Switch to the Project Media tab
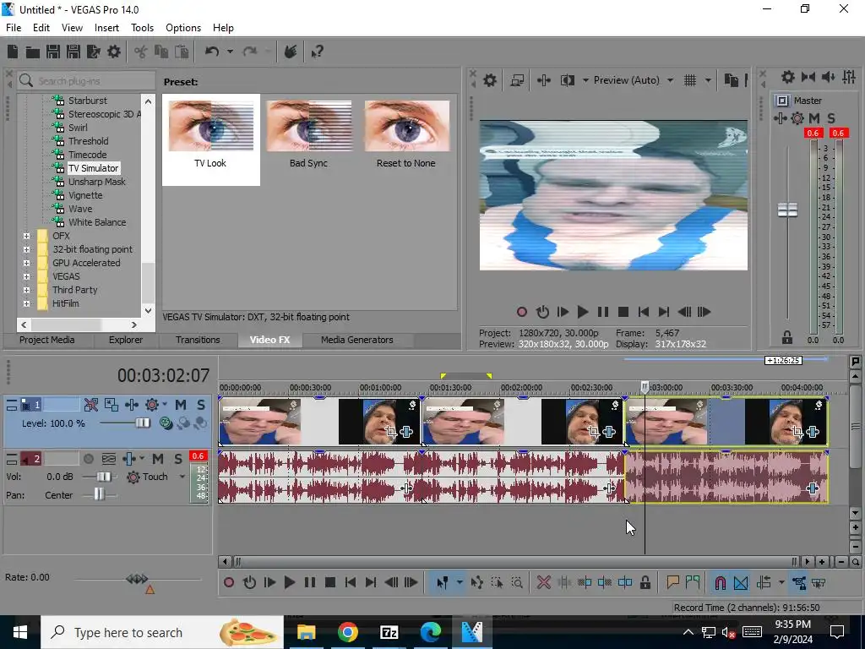The height and width of the screenshot is (649, 865). (47, 340)
